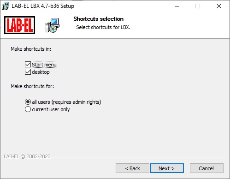The image size is (230, 179).
Task: Click the 'Start menu' label text
Action: click(x=44, y=65)
